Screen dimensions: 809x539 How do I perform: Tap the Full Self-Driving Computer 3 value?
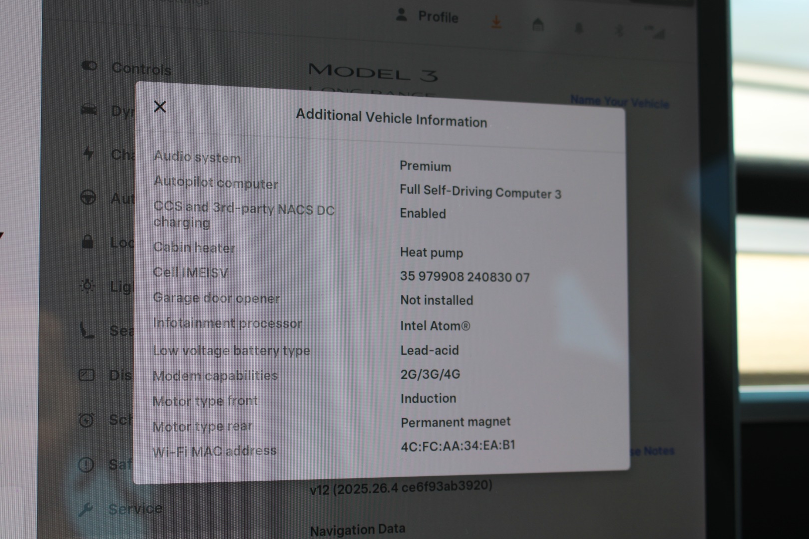480,192
